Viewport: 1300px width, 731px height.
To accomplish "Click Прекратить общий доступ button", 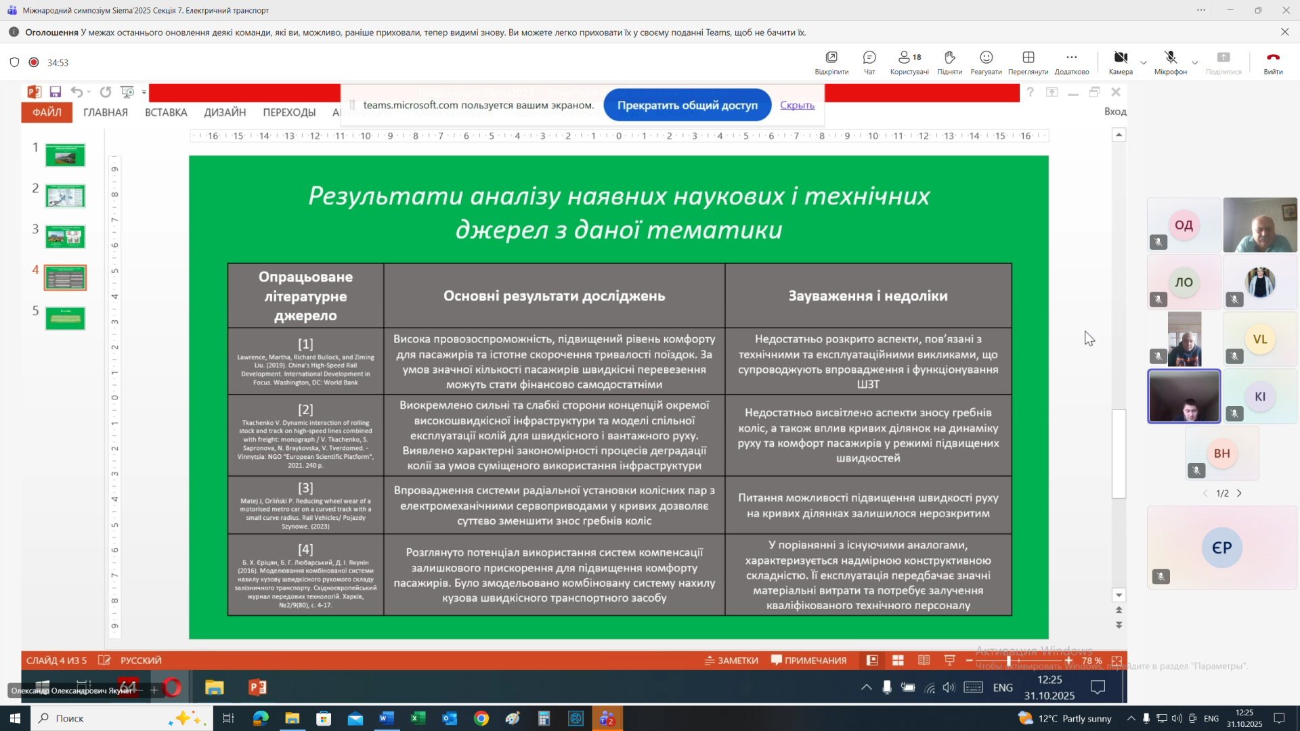I will tap(687, 105).
